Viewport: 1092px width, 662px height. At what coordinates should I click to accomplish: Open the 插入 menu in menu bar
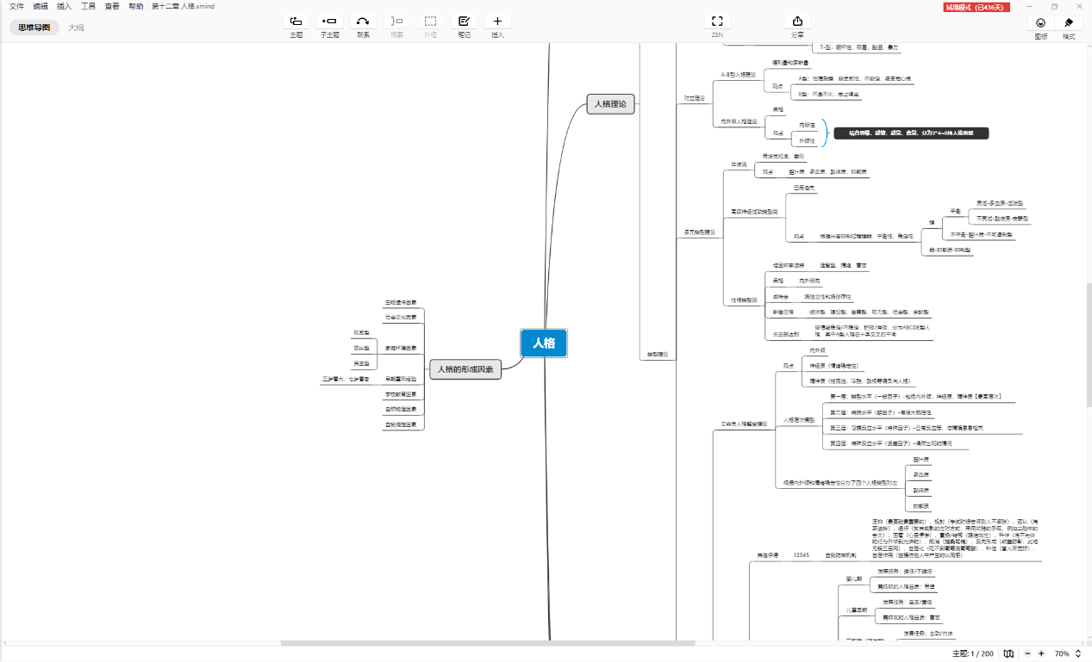[x=65, y=6]
